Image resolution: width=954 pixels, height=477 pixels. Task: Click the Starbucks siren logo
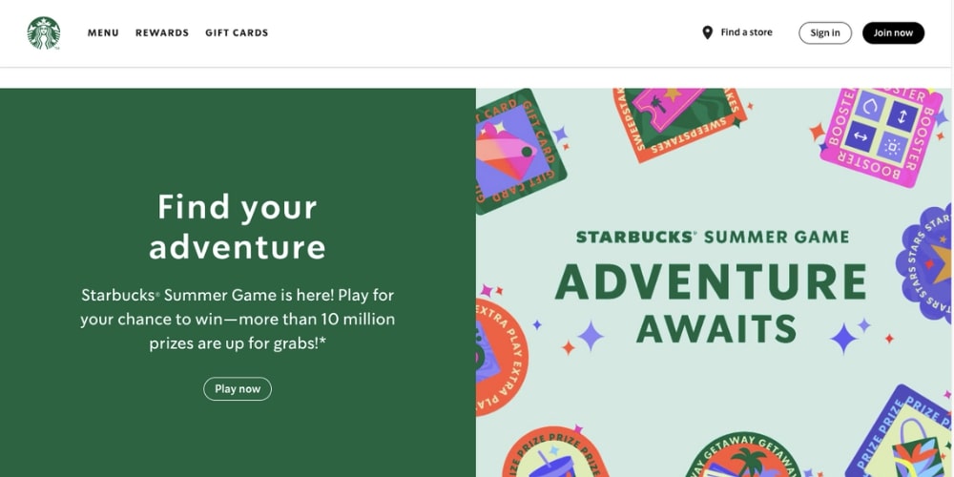43,32
